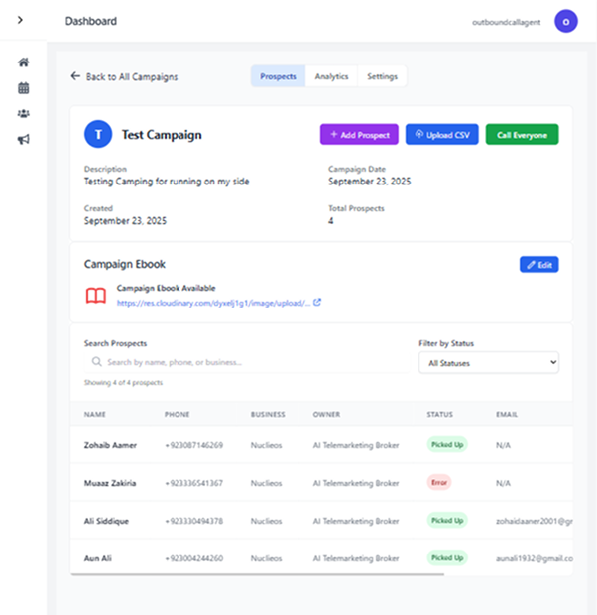Open the megaphone campaigns icon in sidebar
Screen dimensions: 597x615
point(23,139)
